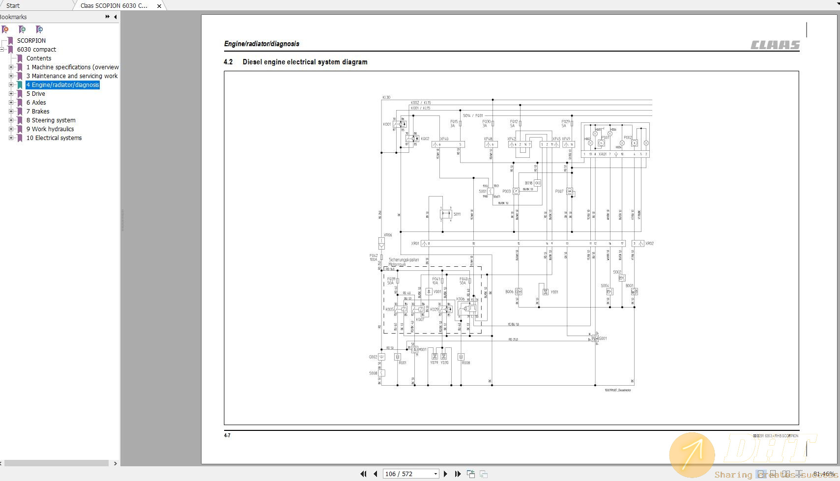Image resolution: width=840 pixels, height=481 pixels.
Task: Click the page footer number '4-7'
Action: 227,435
